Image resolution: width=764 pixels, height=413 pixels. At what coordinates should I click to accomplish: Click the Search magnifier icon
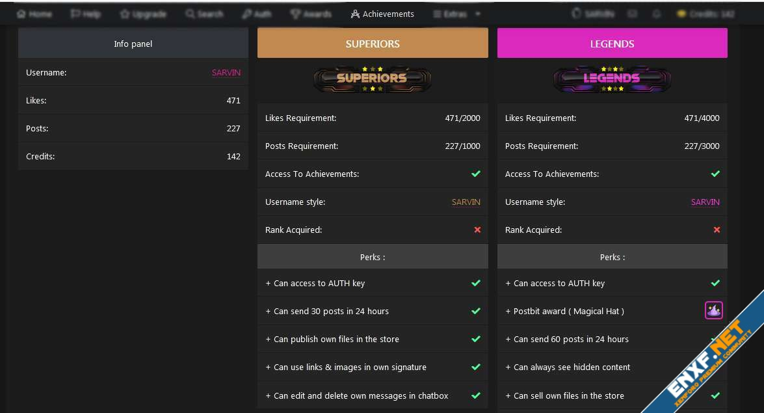pos(190,14)
